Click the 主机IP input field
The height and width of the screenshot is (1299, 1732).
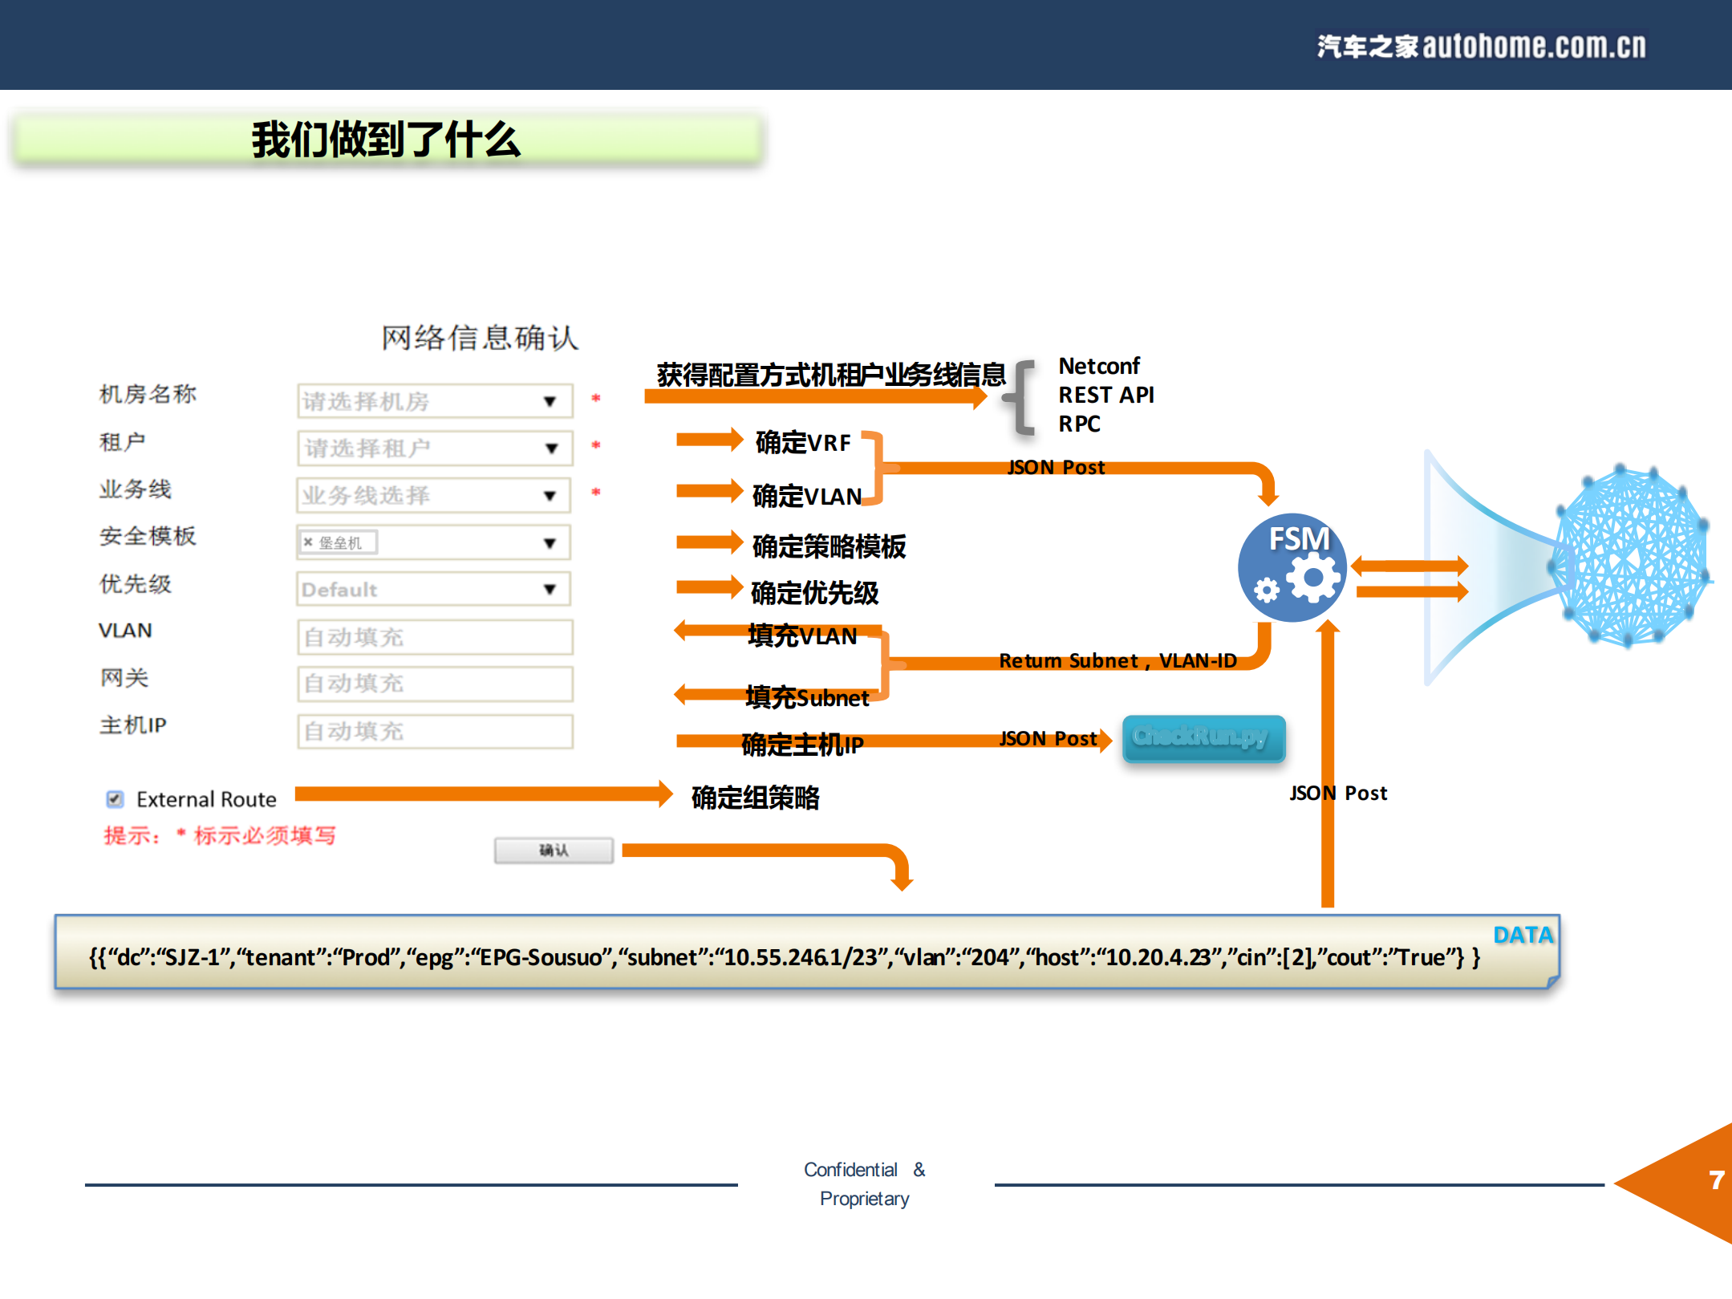tap(434, 731)
